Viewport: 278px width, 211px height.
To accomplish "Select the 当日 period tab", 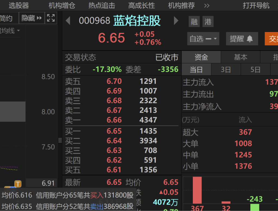I will (196, 69).
